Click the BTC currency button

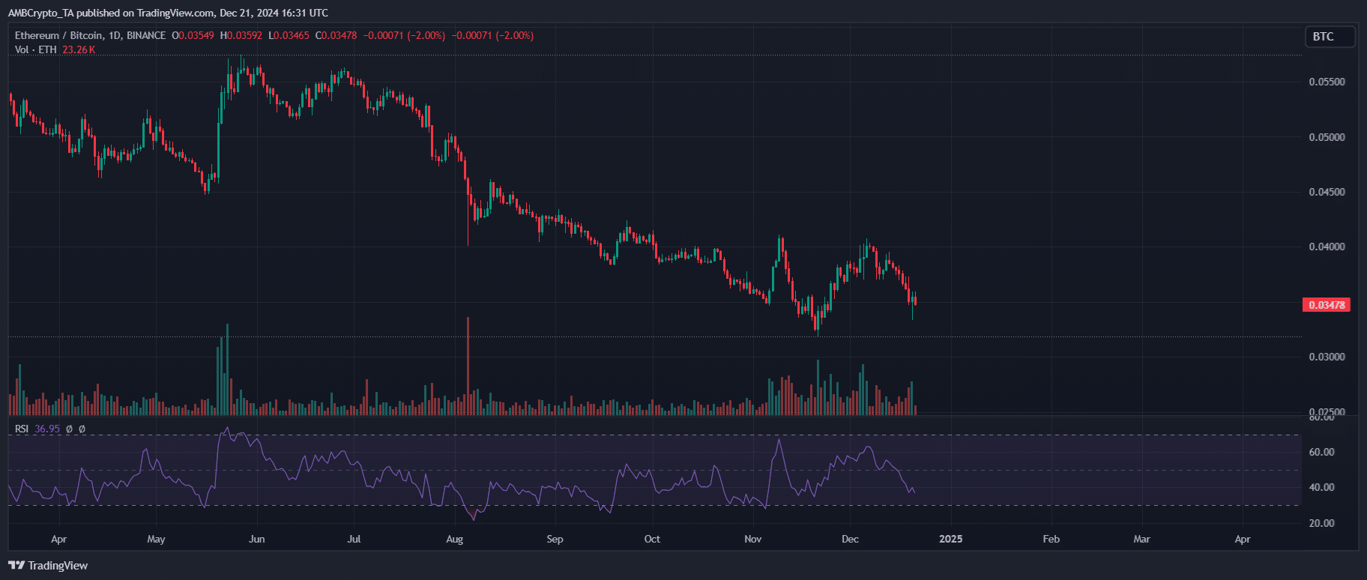tap(1330, 37)
